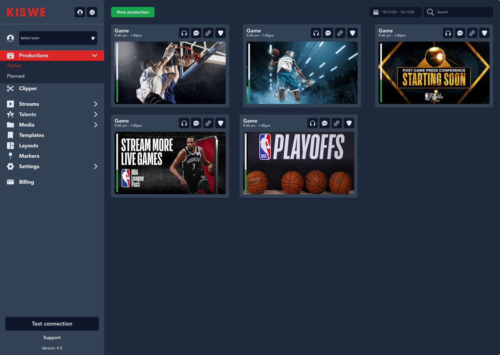500x355 pixels.
Task: Expand the Talents submenu arrow
Action: (95, 114)
